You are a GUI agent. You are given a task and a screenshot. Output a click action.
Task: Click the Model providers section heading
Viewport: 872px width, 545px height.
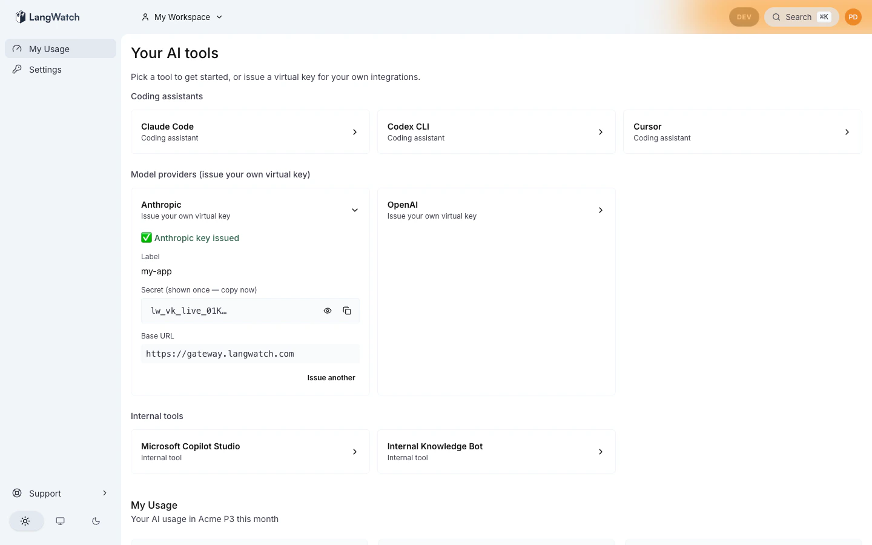(220, 174)
